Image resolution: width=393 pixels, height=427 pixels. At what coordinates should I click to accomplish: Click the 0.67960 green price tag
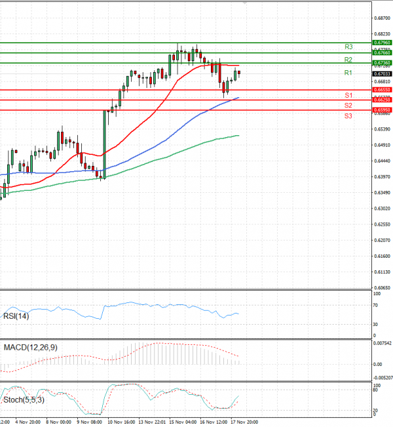pyautogui.click(x=382, y=43)
